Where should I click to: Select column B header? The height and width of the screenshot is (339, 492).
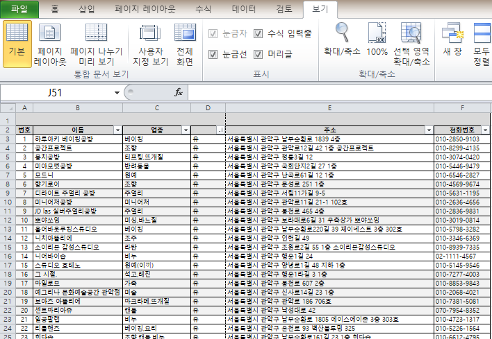tap(78, 108)
